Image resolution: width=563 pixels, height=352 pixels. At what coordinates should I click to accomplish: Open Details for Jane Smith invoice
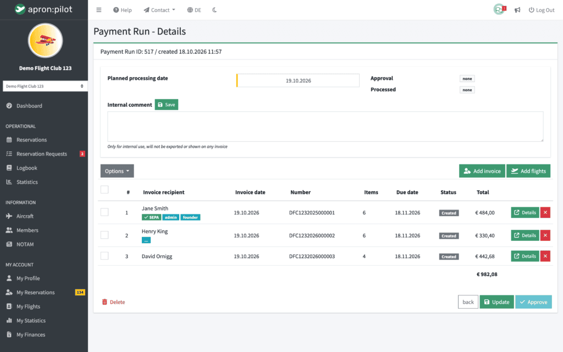(525, 213)
